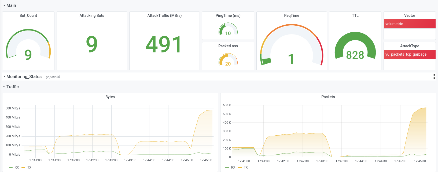Toggle TX series in Packets legend

(246, 167)
